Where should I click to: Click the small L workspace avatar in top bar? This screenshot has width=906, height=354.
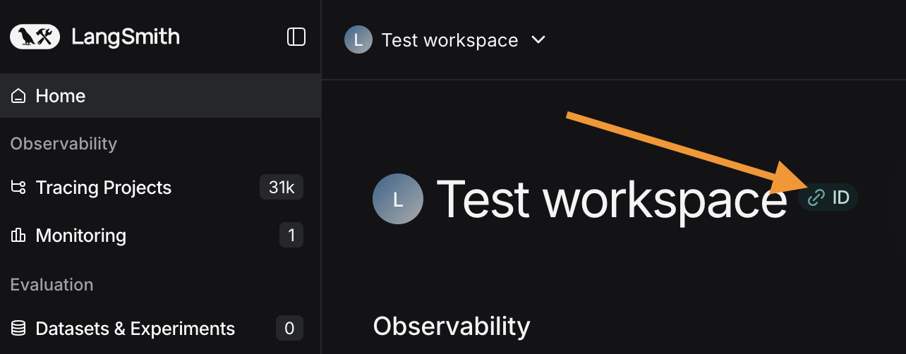[x=358, y=40]
